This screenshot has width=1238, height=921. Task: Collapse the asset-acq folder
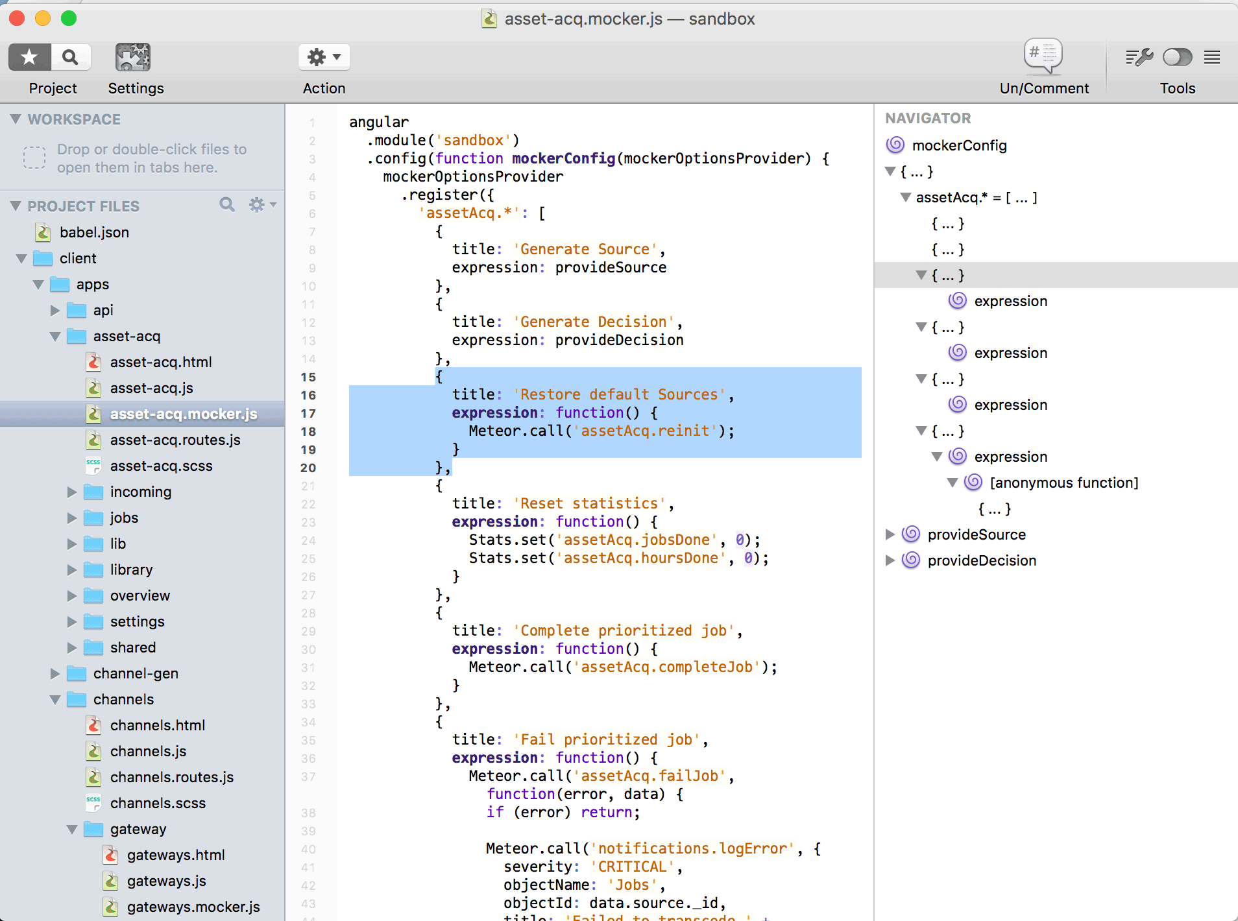pos(55,337)
